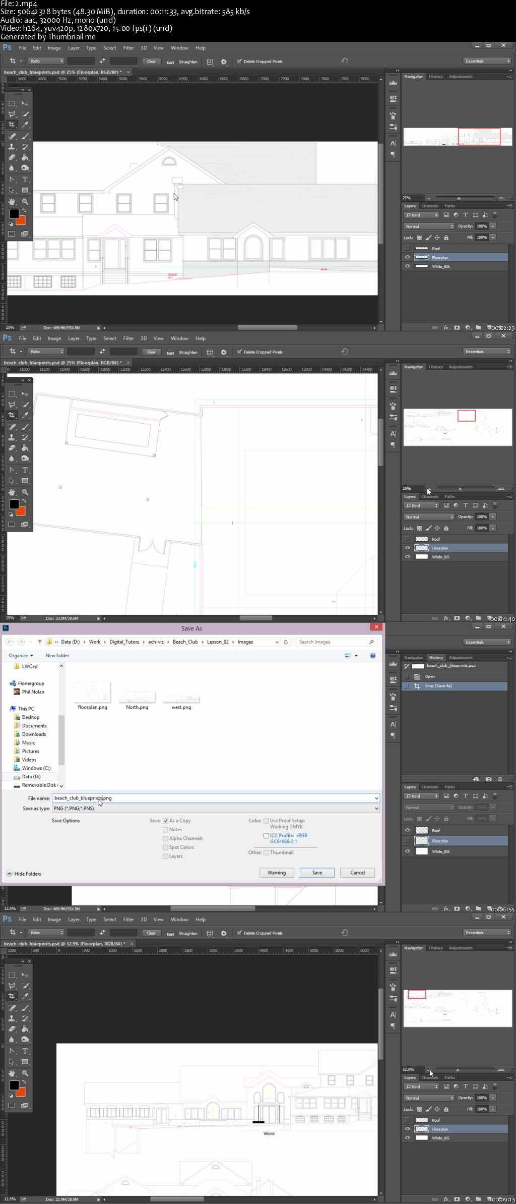Select the Quick Selection tool in the 00:09:13 frame
This screenshot has height=1204, width=516.
point(25,986)
